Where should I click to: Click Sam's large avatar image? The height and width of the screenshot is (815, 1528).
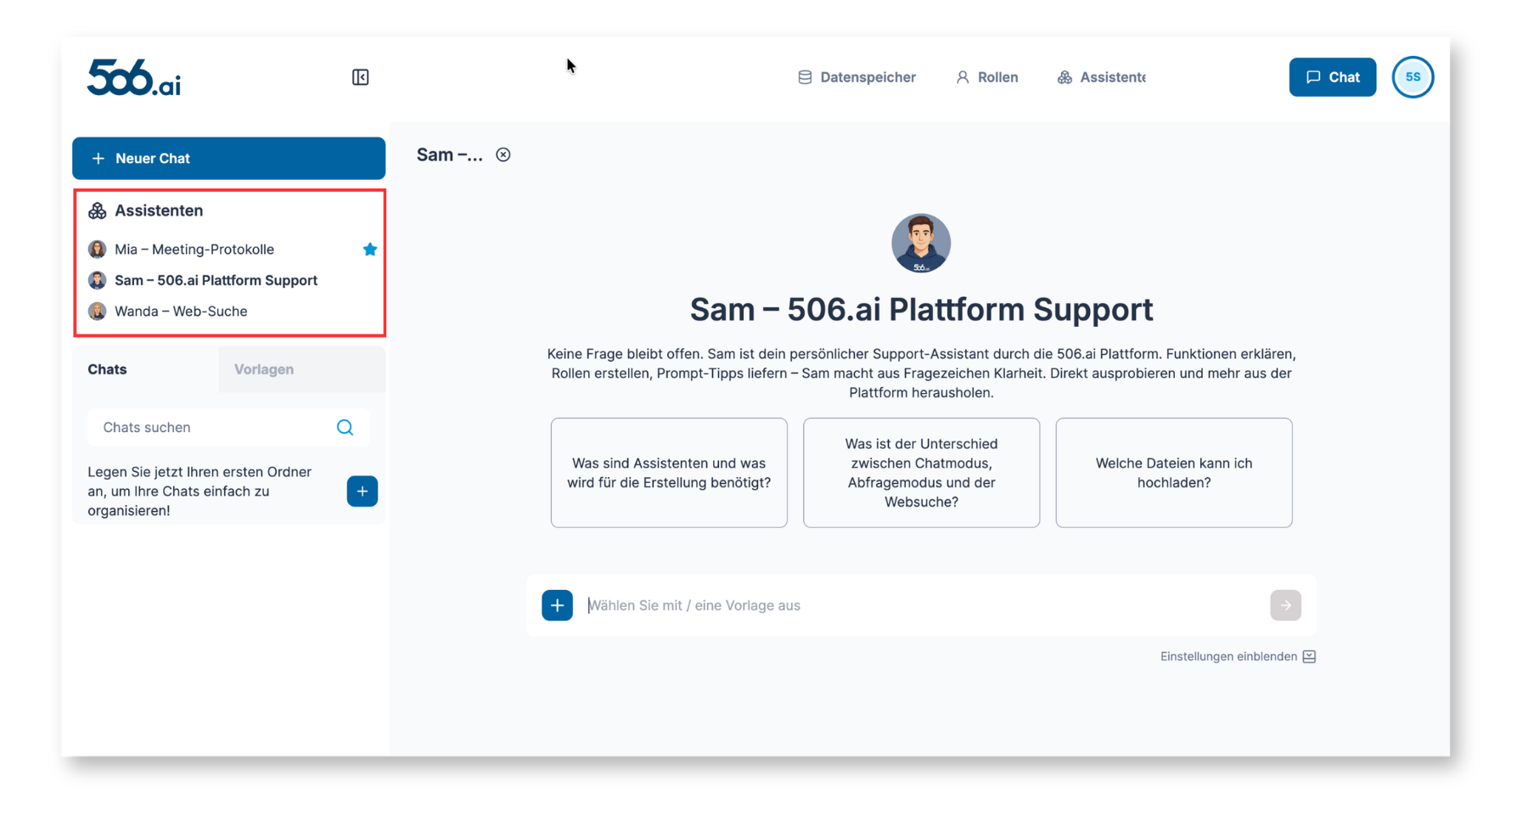[x=921, y=243]
